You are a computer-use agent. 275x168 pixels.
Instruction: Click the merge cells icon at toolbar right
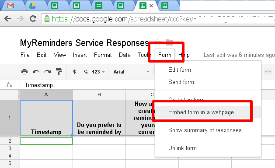pos(268,72)
